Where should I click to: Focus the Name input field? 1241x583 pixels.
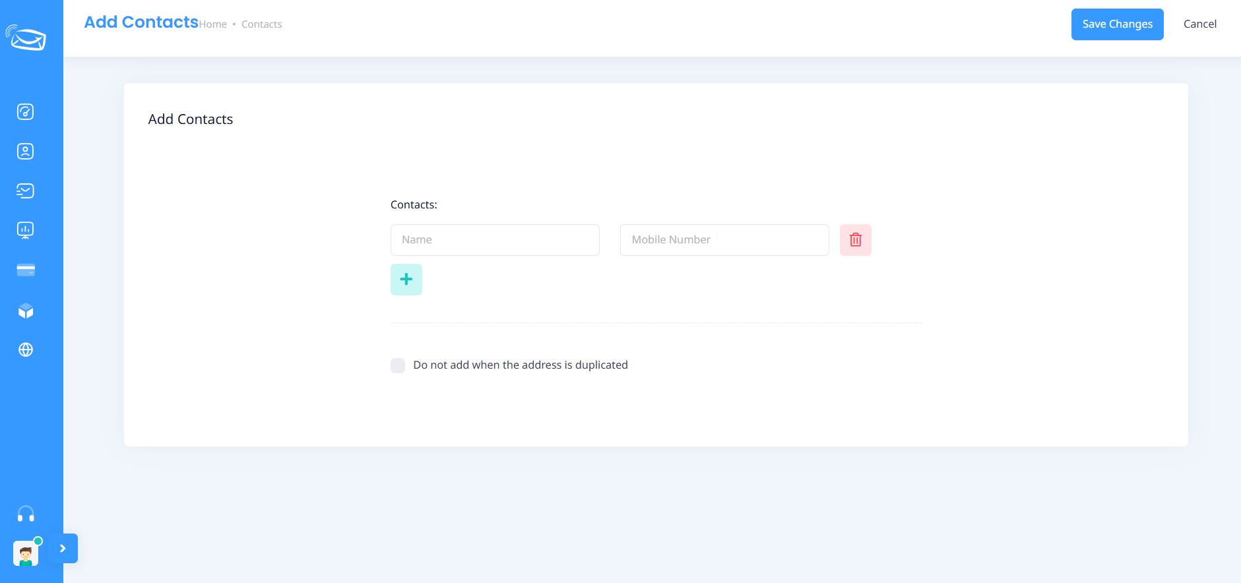pyautogui.click(x=495, y=240)
